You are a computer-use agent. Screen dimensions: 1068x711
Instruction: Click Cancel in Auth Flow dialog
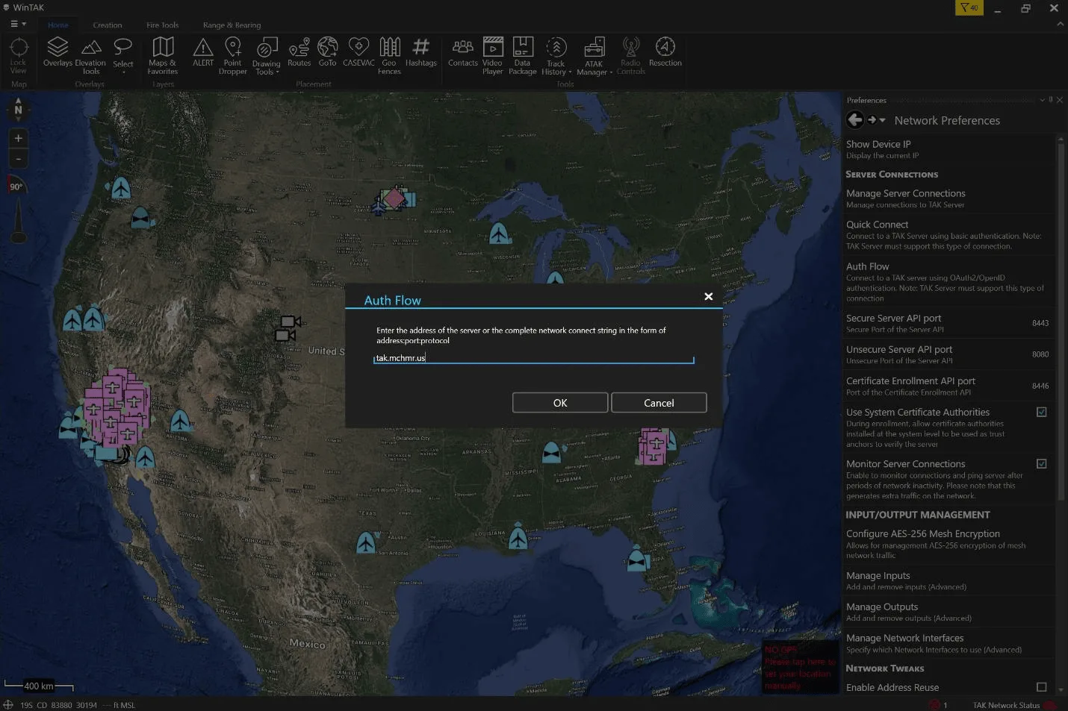(659, 403)
